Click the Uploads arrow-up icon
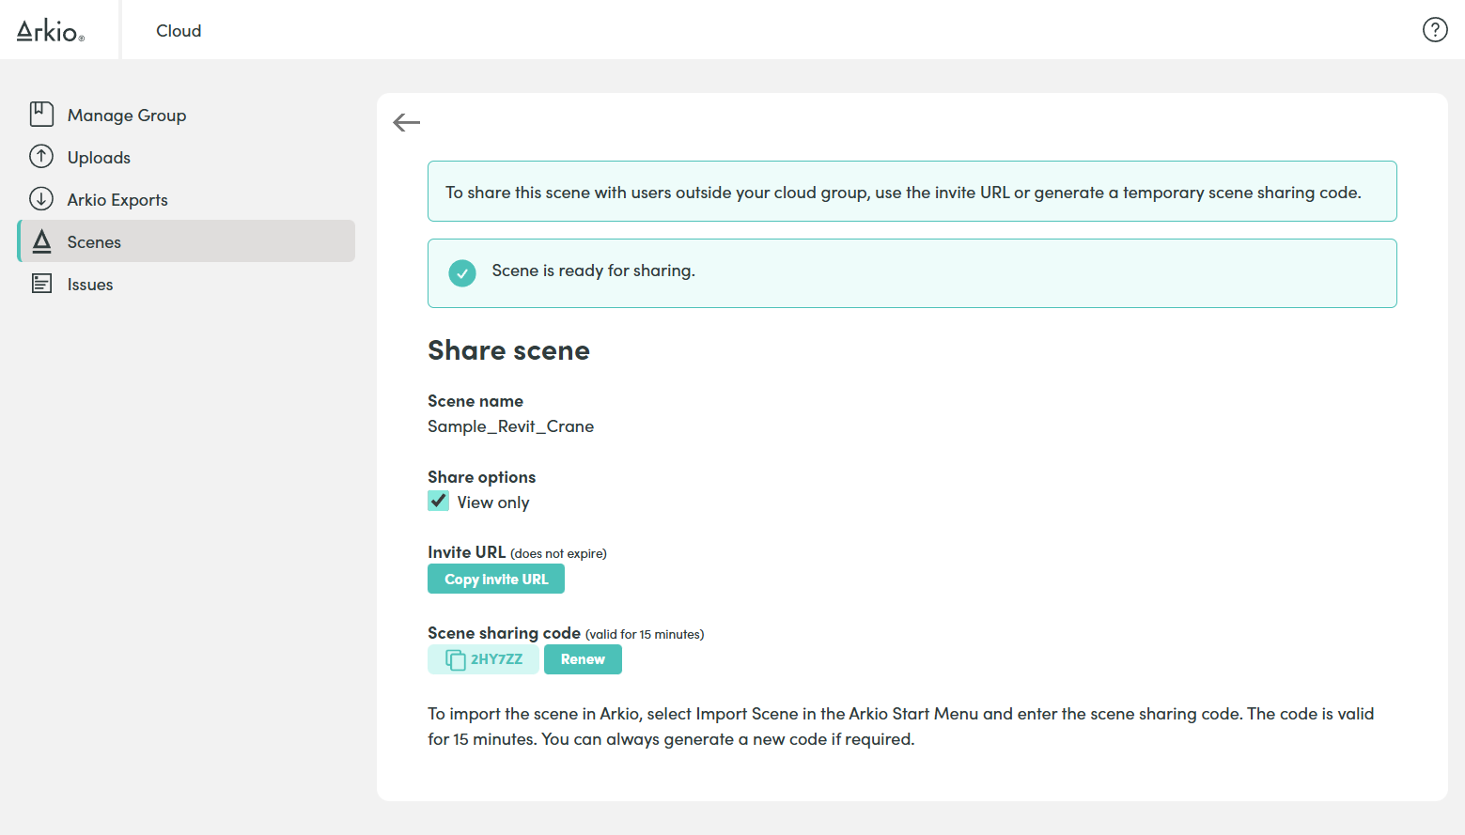The image size is (1465, 835). (41, 157)
